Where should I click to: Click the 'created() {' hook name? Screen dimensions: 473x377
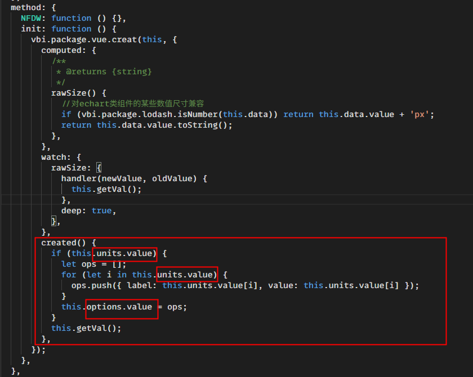[69, 243]
